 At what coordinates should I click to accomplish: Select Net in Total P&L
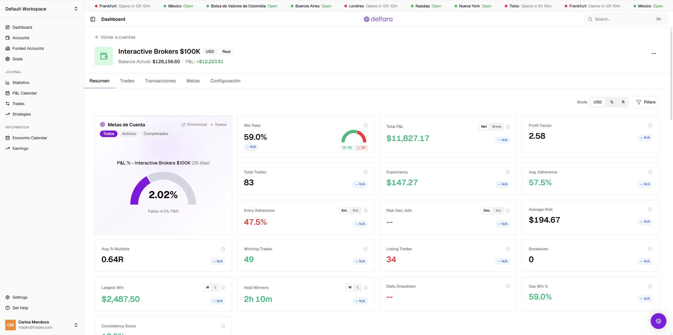pyautogui.click(x=484, y=127)
